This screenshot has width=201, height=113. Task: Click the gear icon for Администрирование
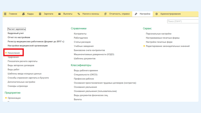point(157,14)
